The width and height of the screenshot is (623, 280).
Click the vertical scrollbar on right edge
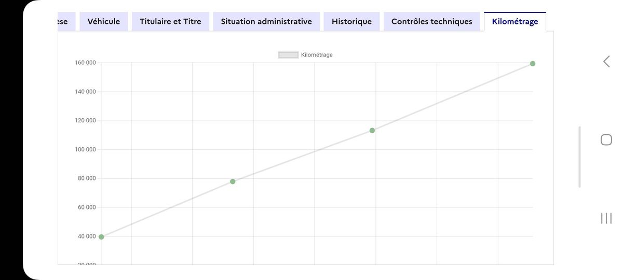[x=580, y=157]
